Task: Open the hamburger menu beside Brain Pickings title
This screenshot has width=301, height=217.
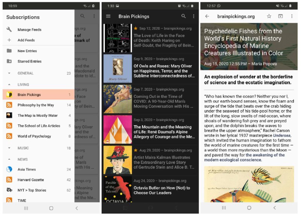Action: (108, 17)
